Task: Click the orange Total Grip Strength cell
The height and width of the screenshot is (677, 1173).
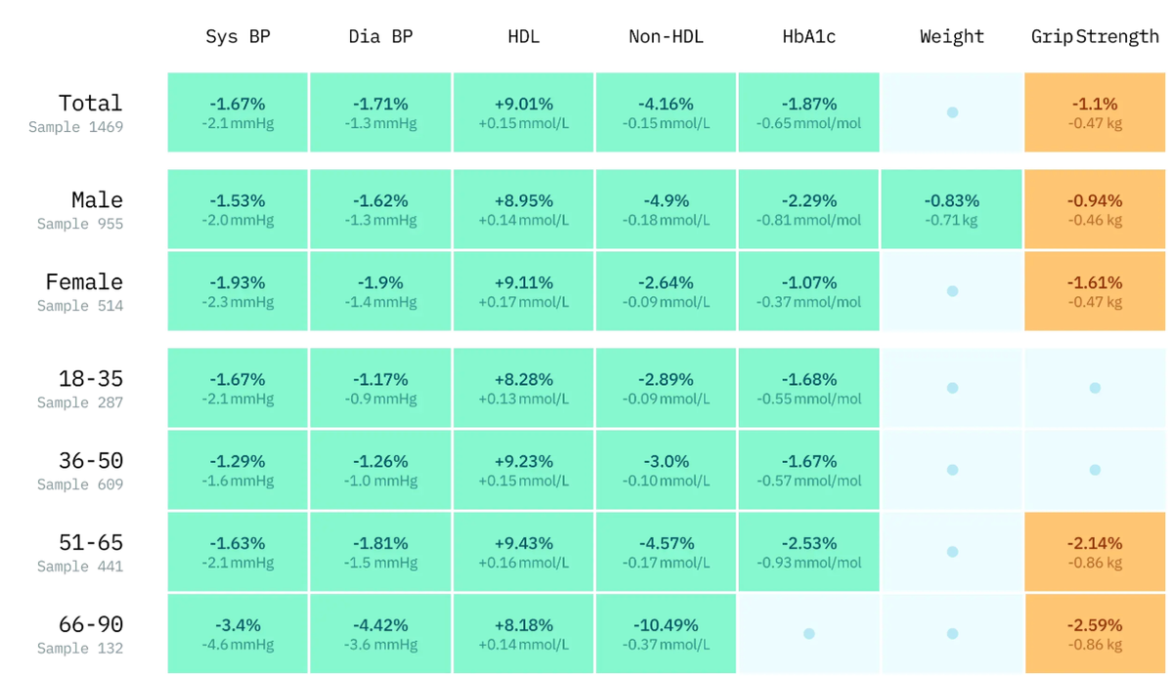Action: (1095, 112)
